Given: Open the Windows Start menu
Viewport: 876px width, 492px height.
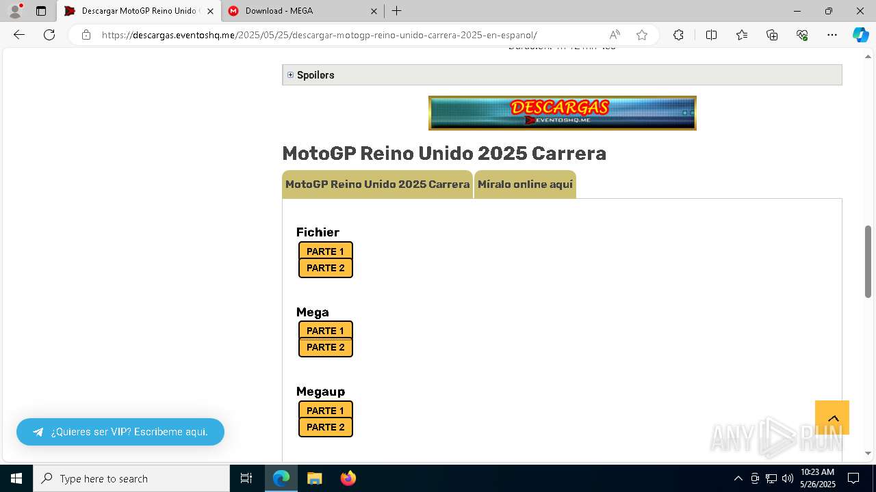Looking at the screenshot, I should click(16, 478).
